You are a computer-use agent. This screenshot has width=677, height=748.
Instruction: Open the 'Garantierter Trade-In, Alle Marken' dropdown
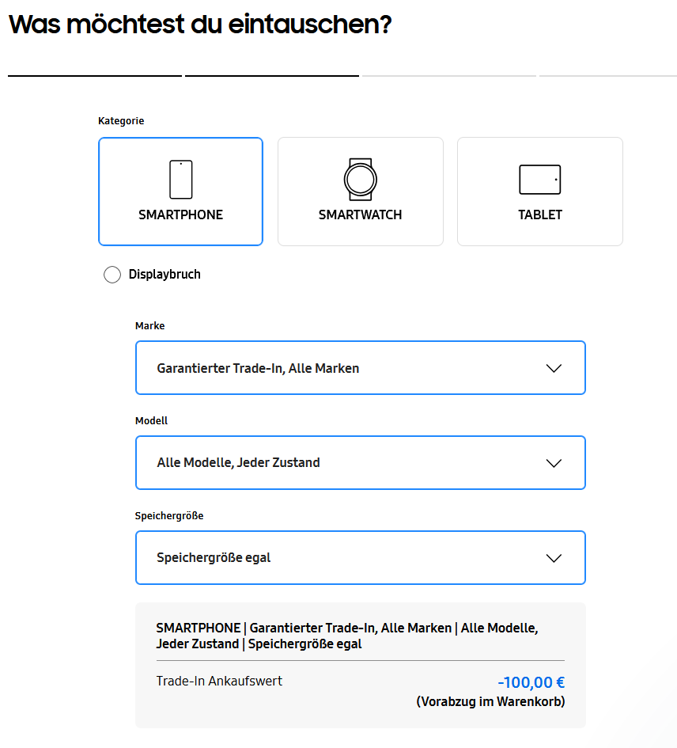(258, 368)
